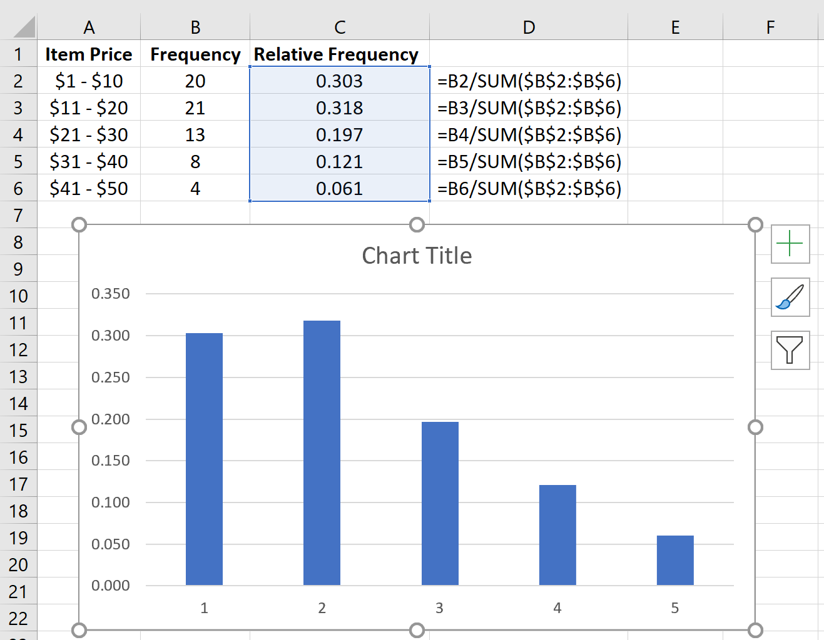
Task: Select column C header
Action: coord(340,27)
